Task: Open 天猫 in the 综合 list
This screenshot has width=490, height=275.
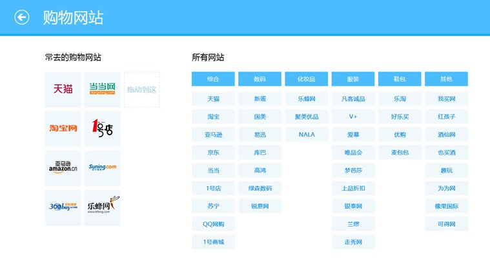Action: pyautogui.click(x=213, y=99)
